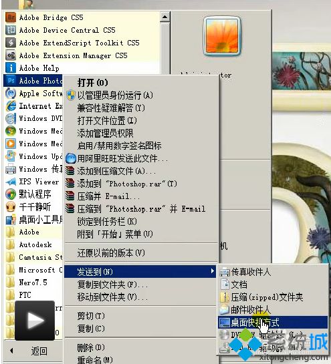Click the Adobe Help info icon
The image size is (331, 364).
point(11,68)
